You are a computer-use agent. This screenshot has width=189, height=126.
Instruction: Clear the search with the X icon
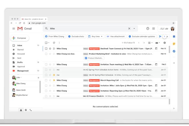[x=129, y=29]
